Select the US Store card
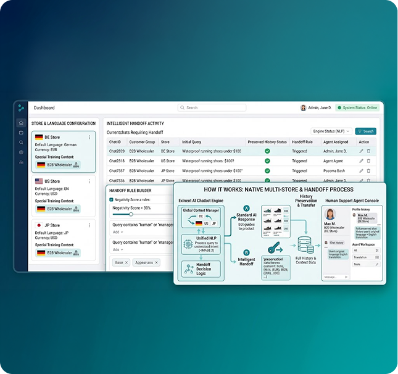 (x=64, y=196)
